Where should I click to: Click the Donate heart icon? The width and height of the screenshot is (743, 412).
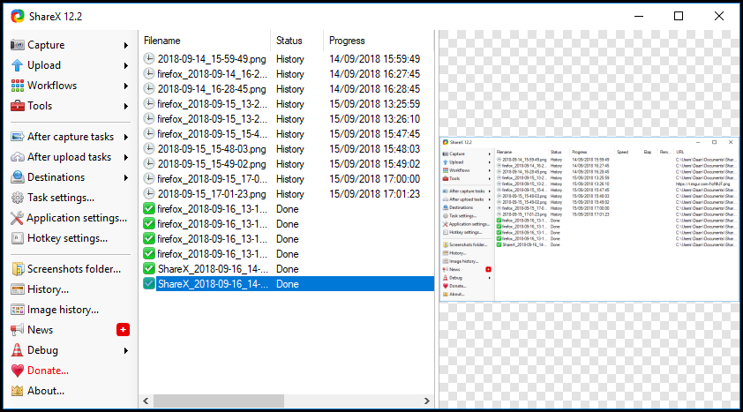point(17,371)
